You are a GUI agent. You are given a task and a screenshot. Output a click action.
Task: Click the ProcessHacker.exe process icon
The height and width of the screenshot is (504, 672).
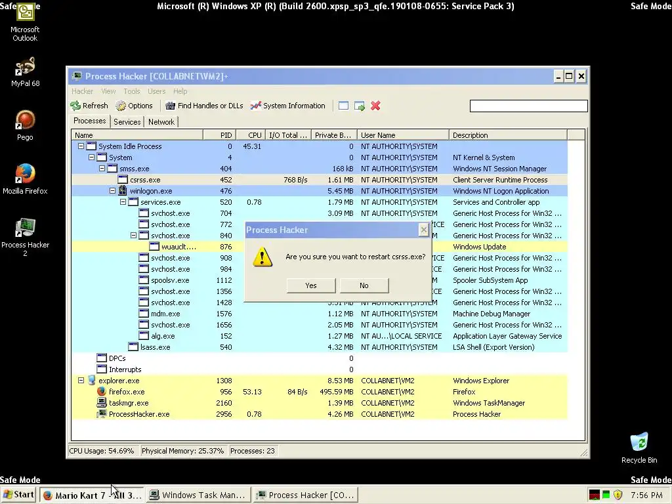(x=102, y=414)
